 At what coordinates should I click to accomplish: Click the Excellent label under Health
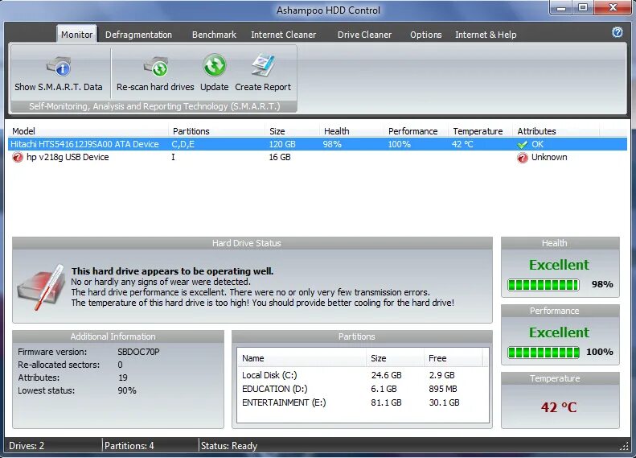pos(559,265)
